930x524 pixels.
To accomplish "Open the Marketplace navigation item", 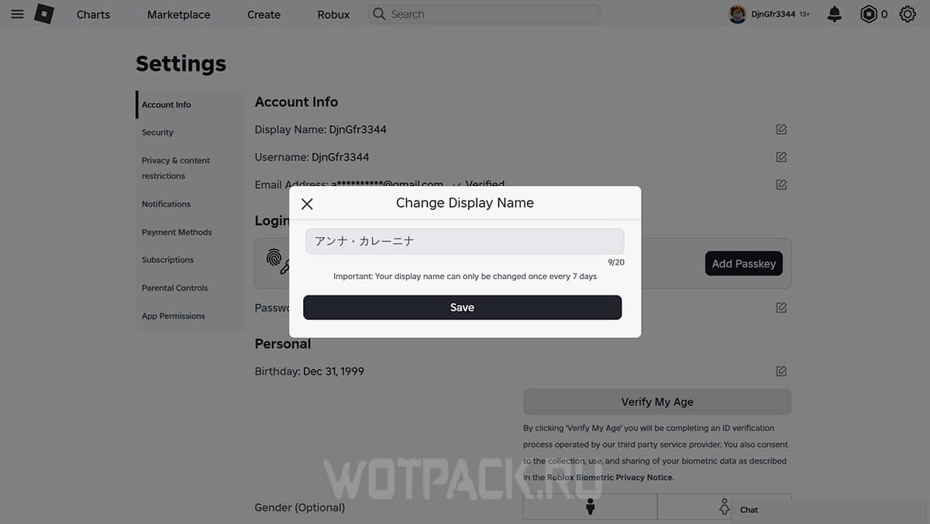I will click(179, 14).
